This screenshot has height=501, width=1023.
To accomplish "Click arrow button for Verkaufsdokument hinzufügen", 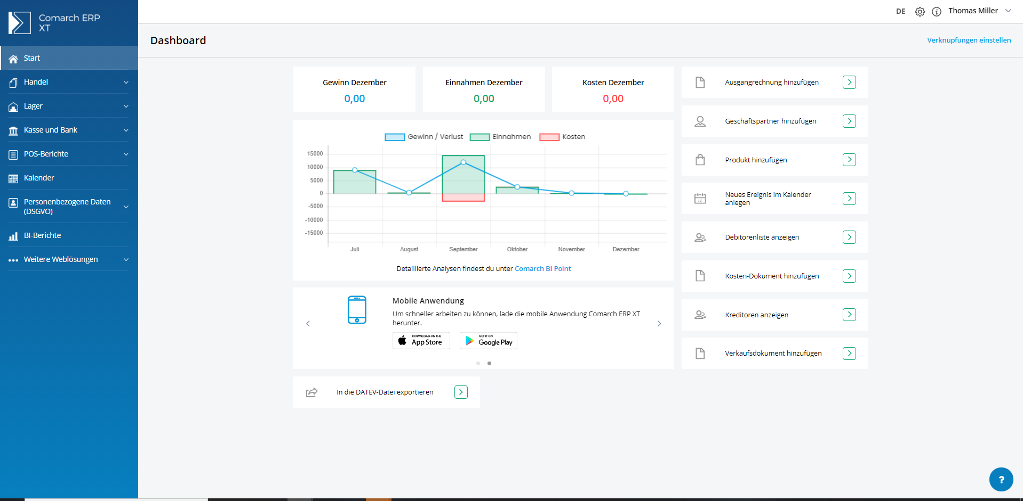I will [x=849, y=354].
